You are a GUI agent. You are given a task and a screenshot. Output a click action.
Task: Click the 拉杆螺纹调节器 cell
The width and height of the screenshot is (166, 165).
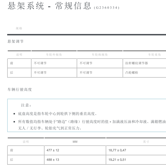point(137,63)
